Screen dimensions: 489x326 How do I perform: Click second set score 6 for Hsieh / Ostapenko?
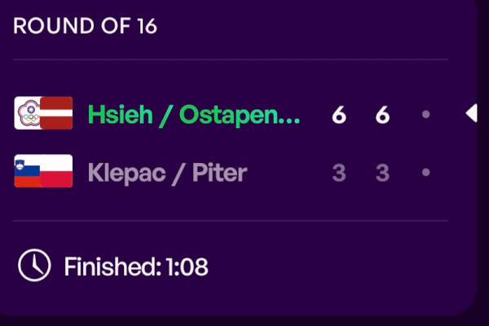click(x=383, y=115)
